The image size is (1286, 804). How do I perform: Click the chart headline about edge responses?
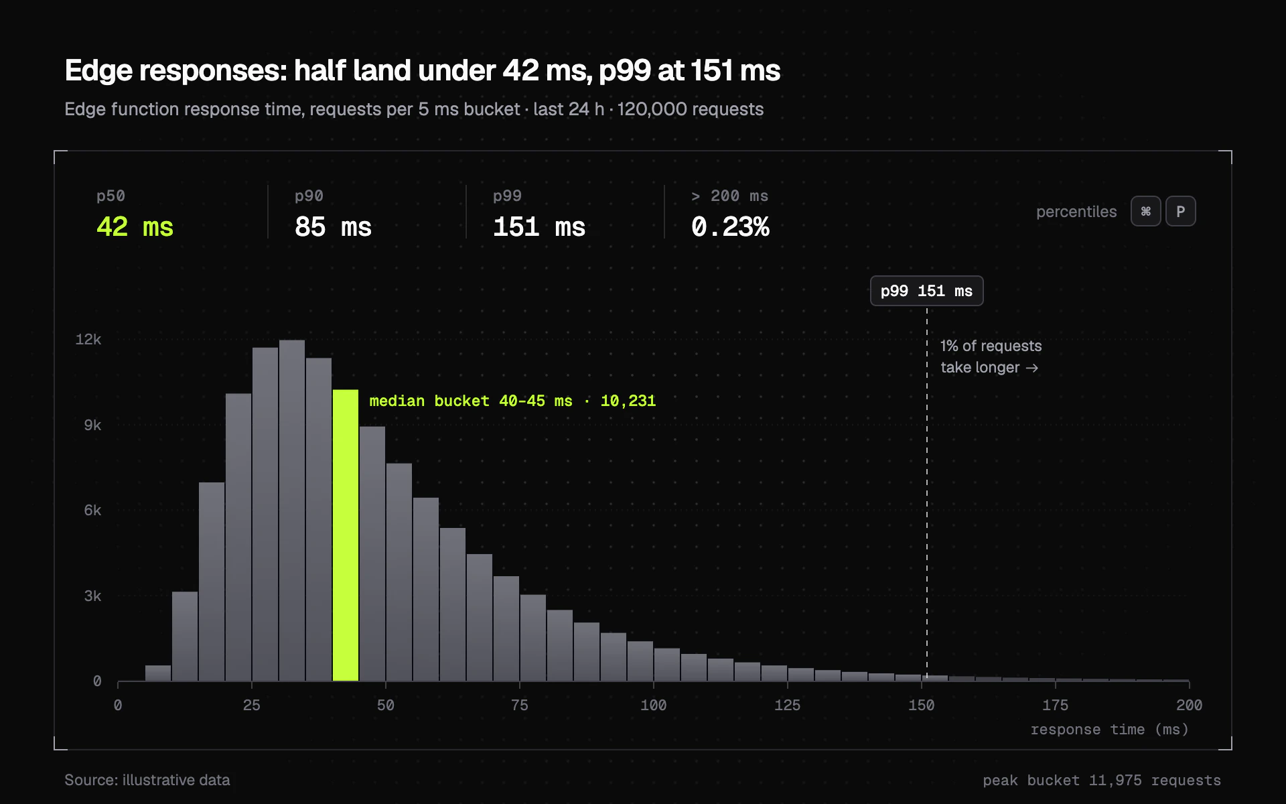(x=423, y=70)
